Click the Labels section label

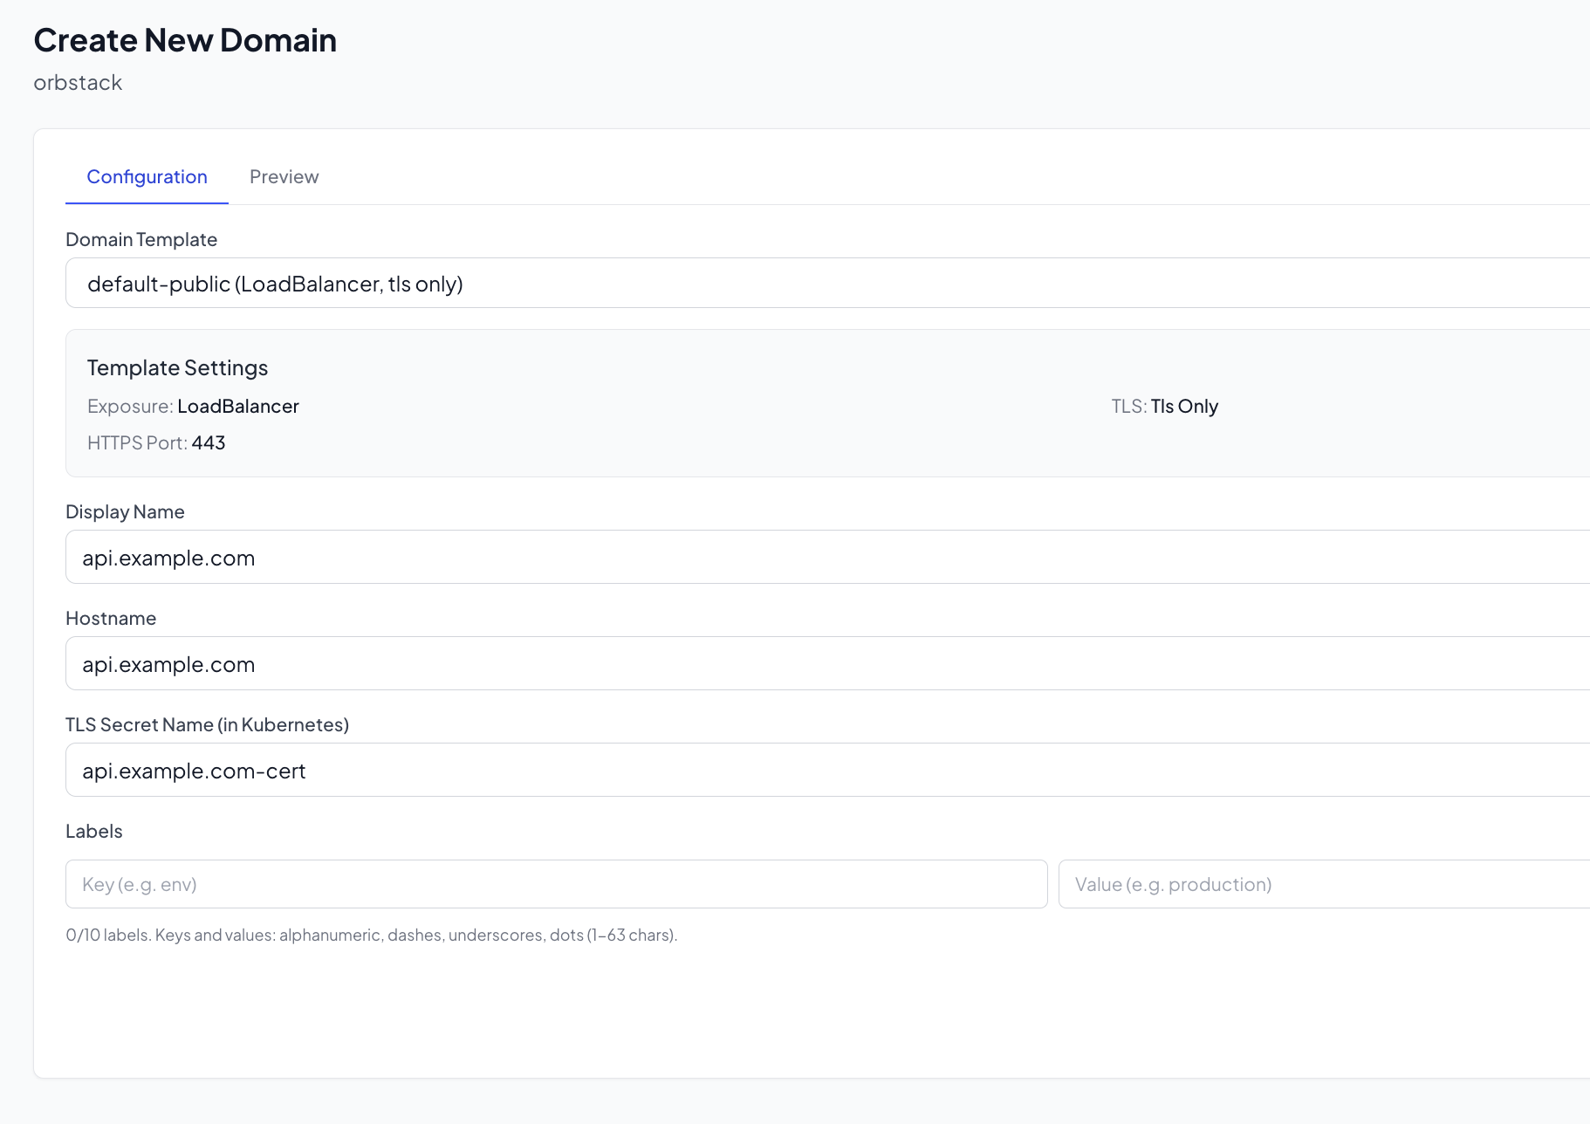click(93, 832)
